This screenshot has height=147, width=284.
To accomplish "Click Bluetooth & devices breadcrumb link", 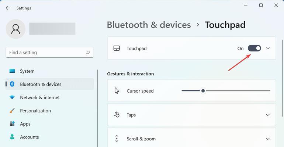I will pos(149,25).
